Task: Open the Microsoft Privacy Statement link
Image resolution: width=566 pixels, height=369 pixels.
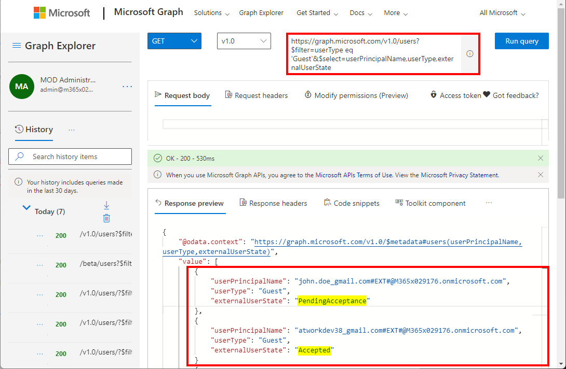Action: click(460, 175)
